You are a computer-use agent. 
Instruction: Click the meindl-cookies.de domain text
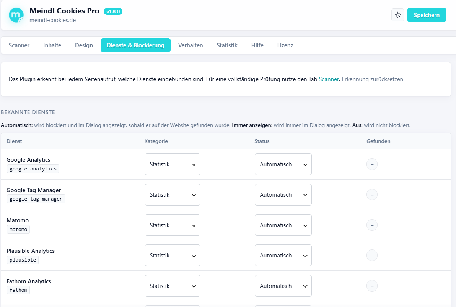coord(53,20)
